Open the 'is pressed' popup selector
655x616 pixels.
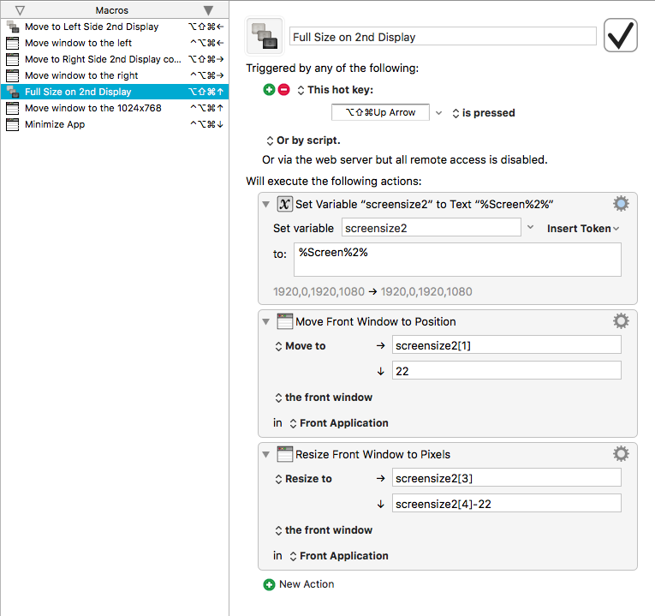[x=483, y=113]
